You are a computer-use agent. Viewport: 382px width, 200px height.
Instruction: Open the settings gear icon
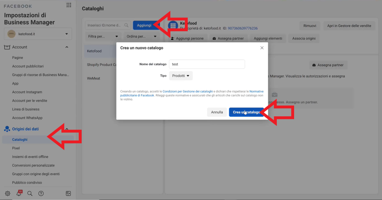pyautogui.click(x=8, y=193)
